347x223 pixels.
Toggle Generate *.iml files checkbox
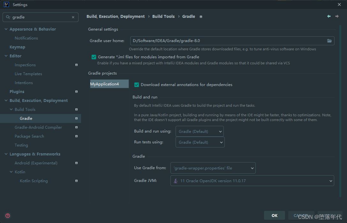coord(94,57)
